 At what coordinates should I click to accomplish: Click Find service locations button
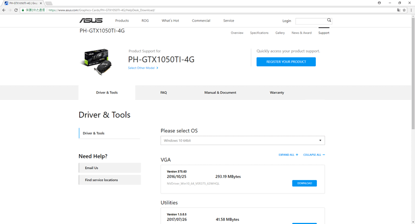pos(109,180)
